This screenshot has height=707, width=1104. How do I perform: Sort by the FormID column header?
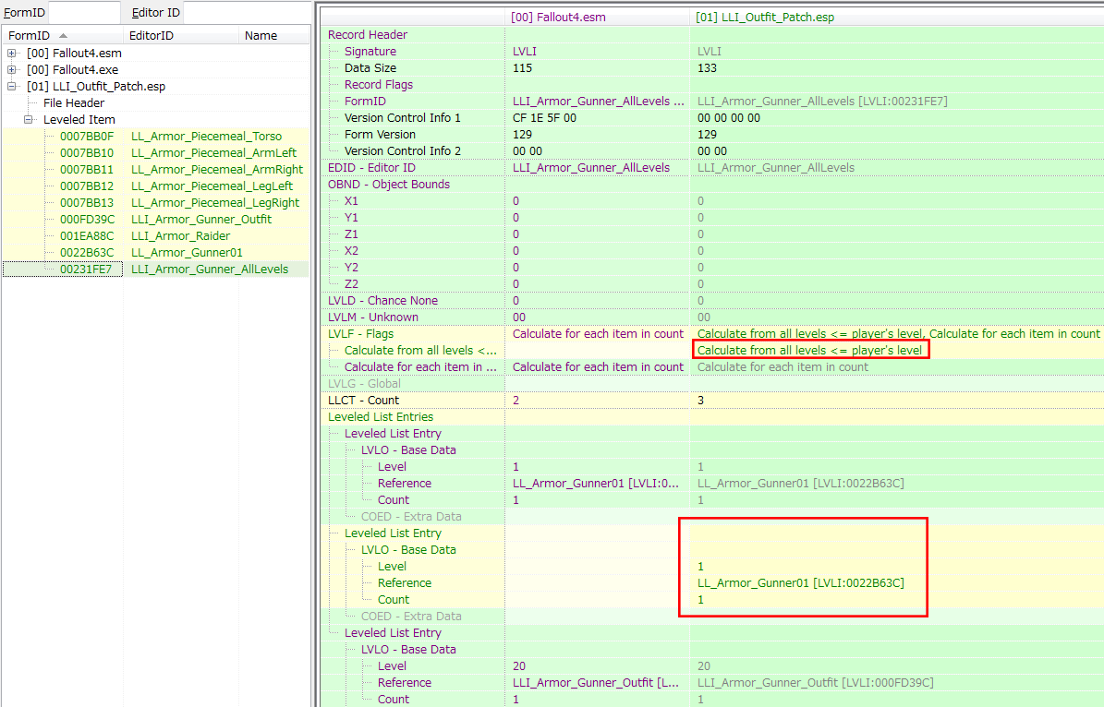[x=63, y=36]
